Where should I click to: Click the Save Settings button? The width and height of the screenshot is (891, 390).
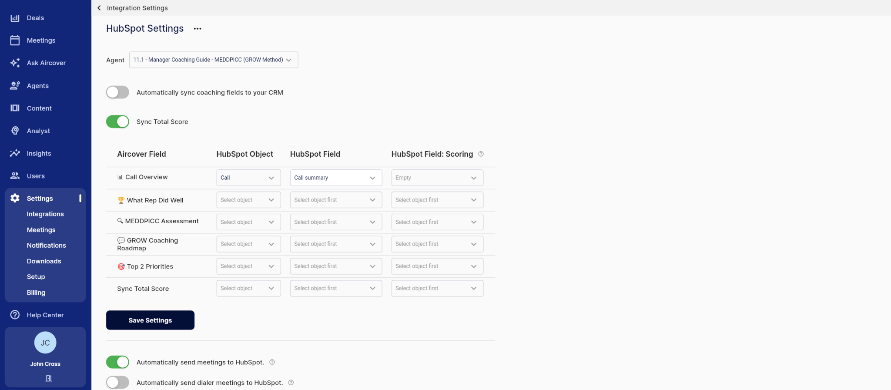pos(150,320)
